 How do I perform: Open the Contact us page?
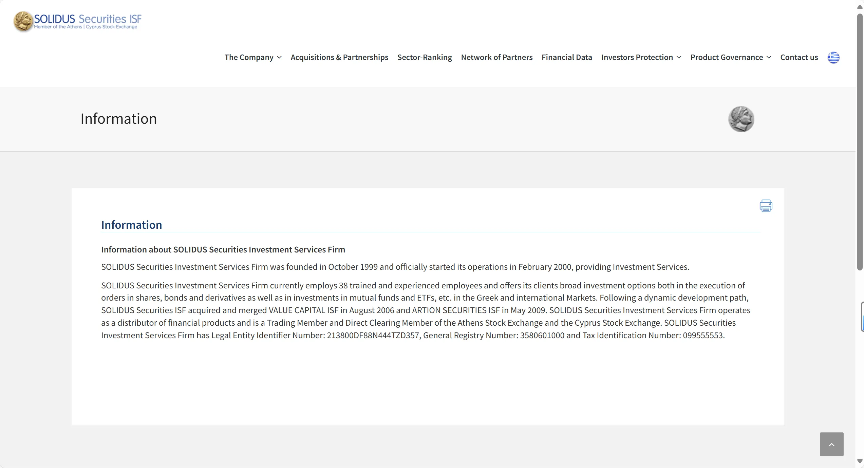(x=799, y=57)
